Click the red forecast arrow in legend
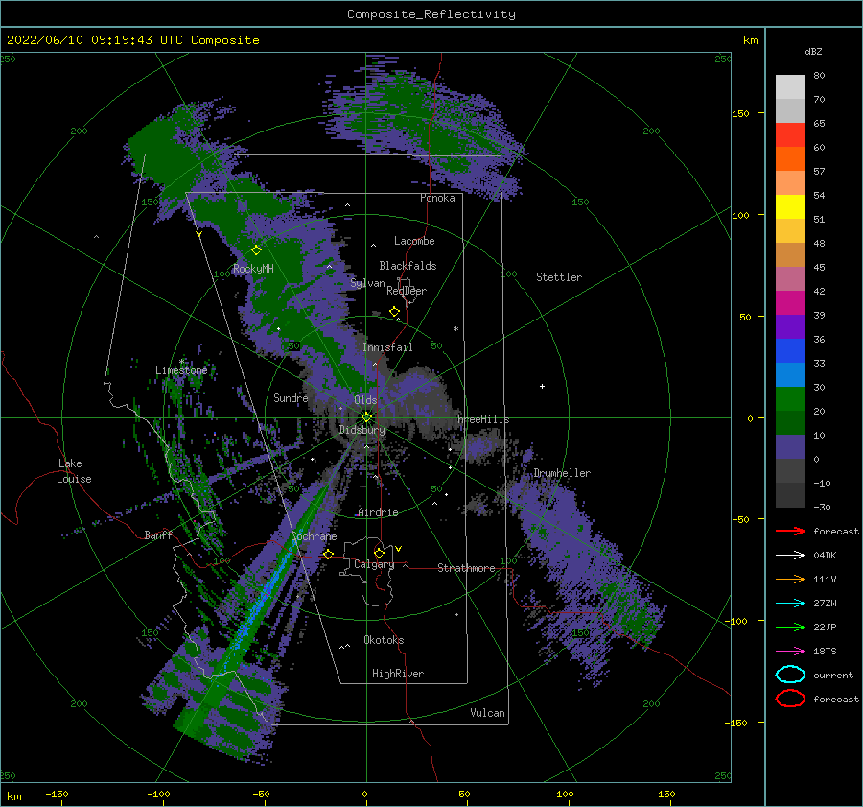 pos(790,531)
